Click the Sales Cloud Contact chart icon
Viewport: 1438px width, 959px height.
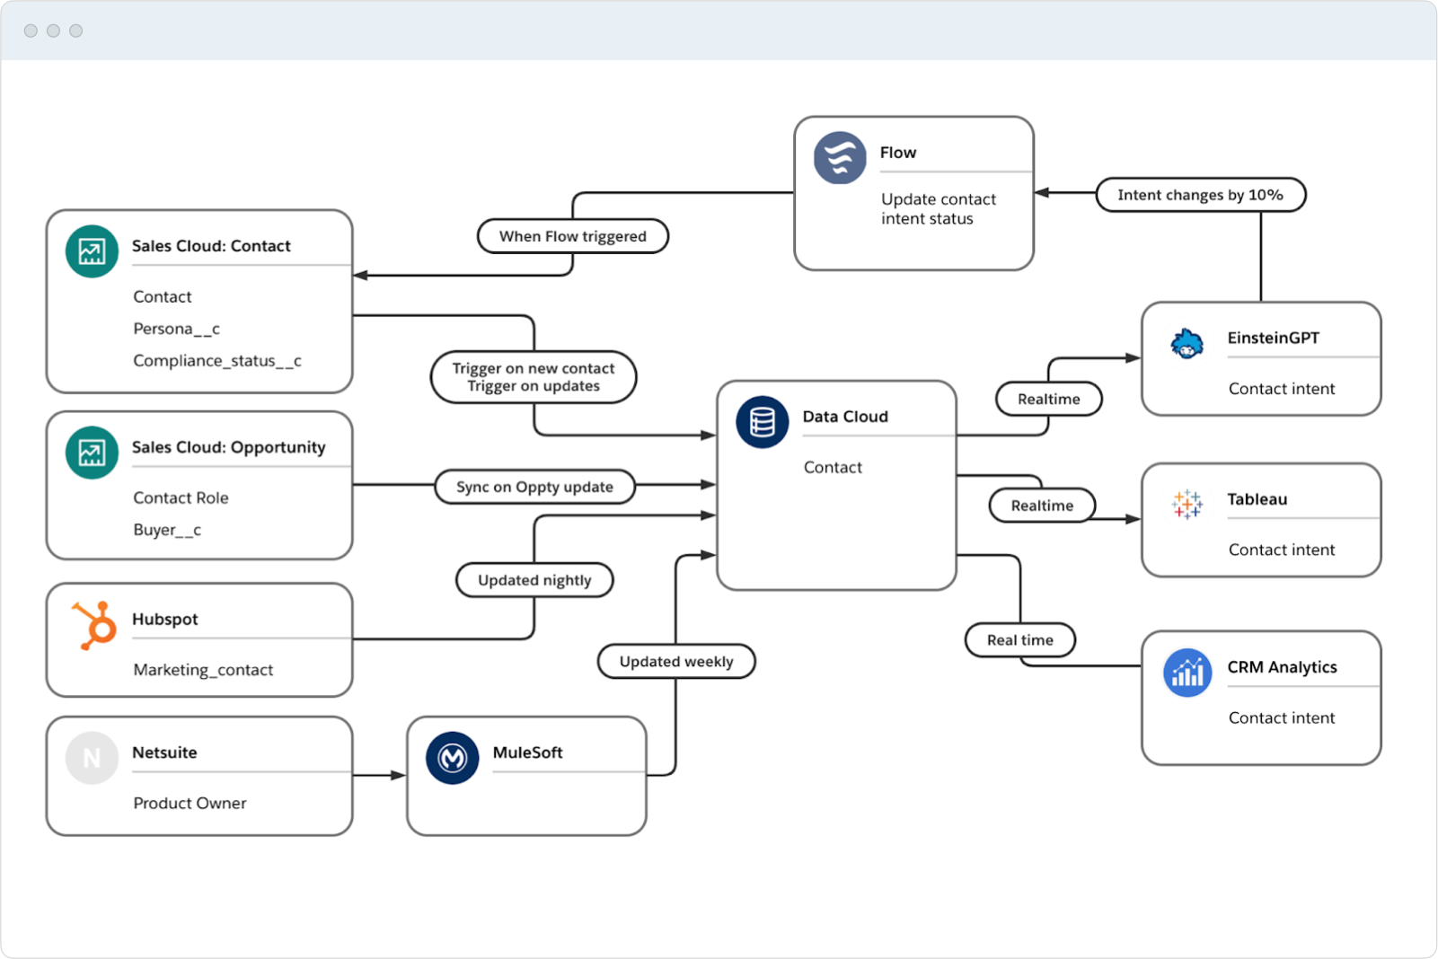[92, 251]
